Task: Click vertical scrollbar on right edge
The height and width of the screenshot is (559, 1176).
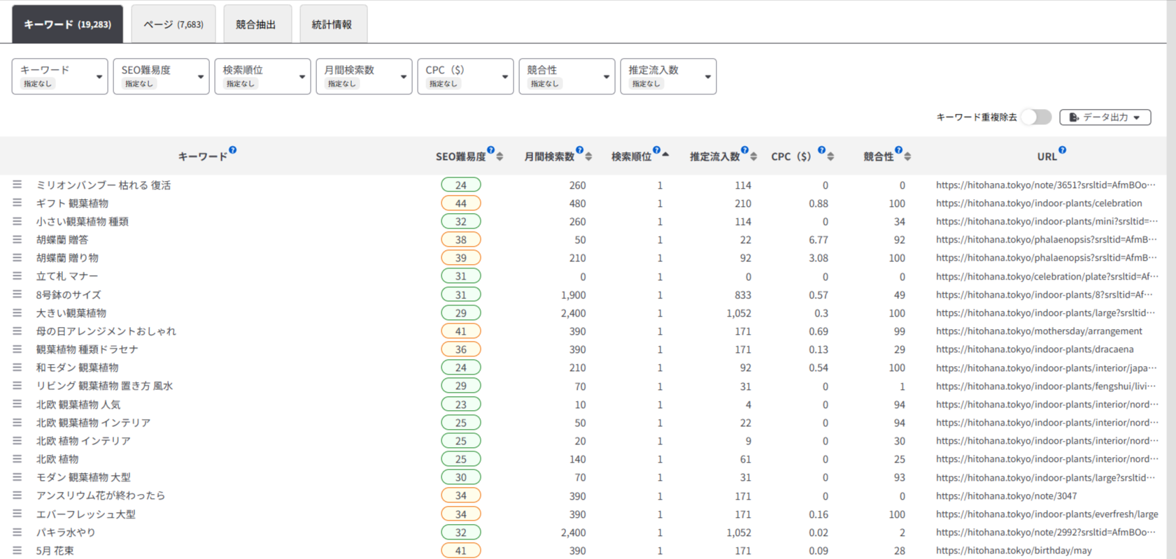Action: [x=1171, y=279]
